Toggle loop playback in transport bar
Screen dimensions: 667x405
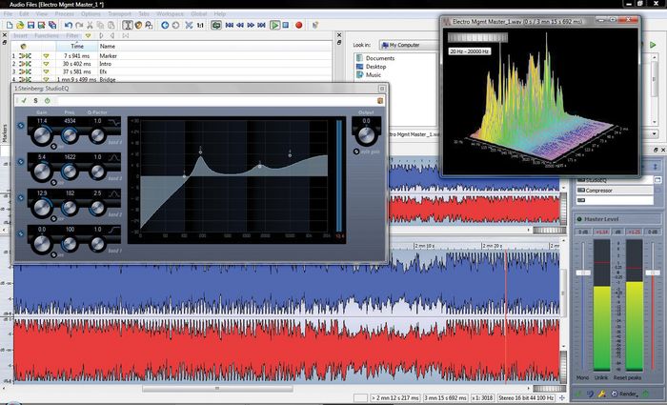[216, 25]
